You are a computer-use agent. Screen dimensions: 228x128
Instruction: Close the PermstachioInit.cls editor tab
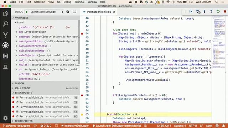click(114, 12)
